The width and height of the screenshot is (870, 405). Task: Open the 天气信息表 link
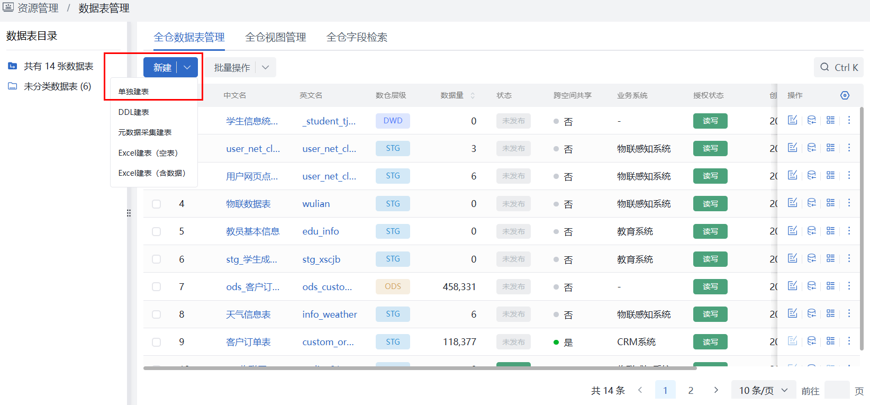pyautogui.click(x=248, y=314)
